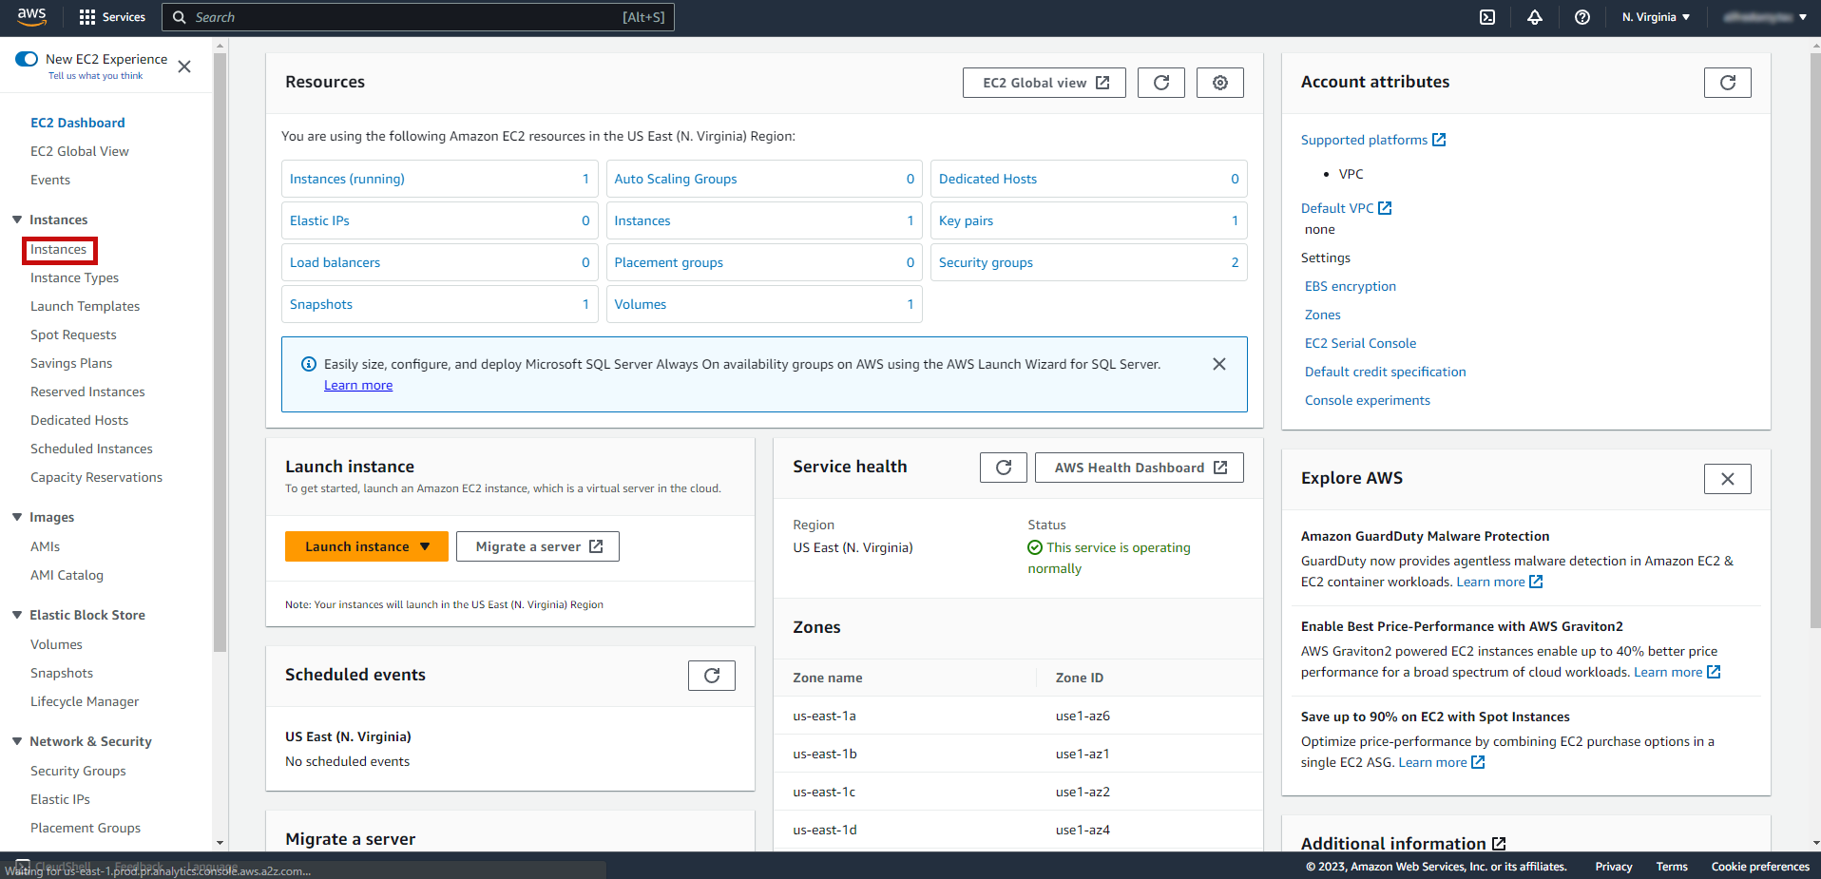The height and width of the screenshot is (879, 1821).
Task: Close the Explore AWS panel
Action: click(x=1728, y=479)
